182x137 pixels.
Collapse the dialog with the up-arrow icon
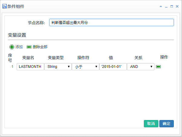(161, 6)
